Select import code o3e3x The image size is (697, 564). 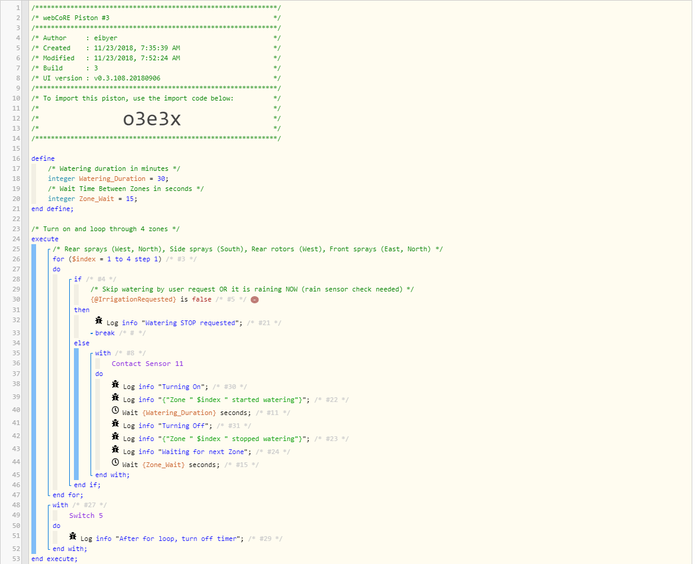tap(152, 119)
